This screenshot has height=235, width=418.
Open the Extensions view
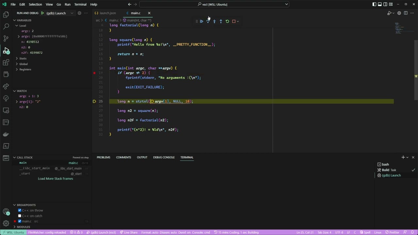click(6, 62)
